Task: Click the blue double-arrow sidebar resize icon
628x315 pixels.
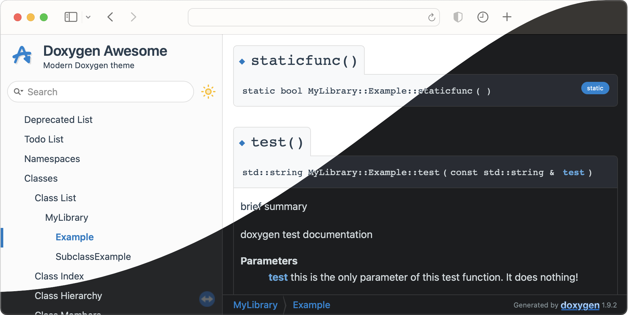Action: click(207, 299)
